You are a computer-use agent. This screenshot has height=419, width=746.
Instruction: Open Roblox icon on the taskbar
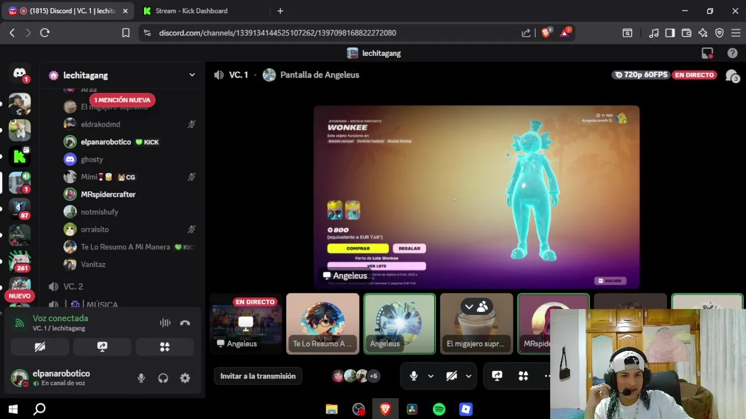click(x=466, y=409)
